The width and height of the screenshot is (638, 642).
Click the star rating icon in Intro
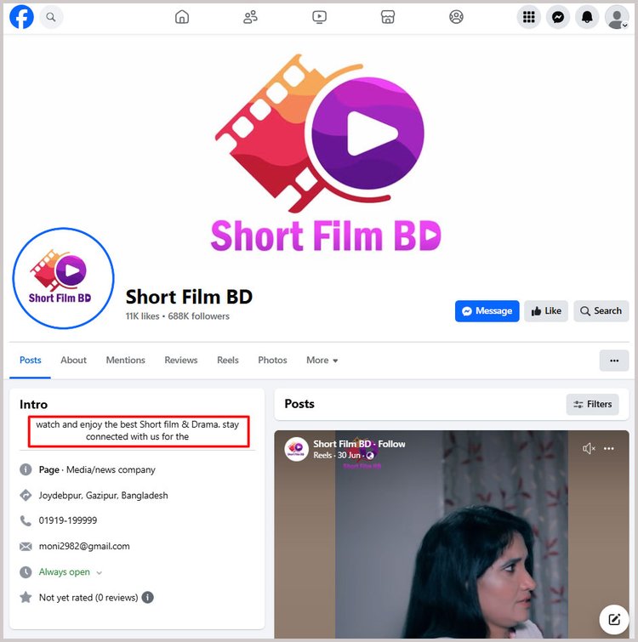coord(26,598)
